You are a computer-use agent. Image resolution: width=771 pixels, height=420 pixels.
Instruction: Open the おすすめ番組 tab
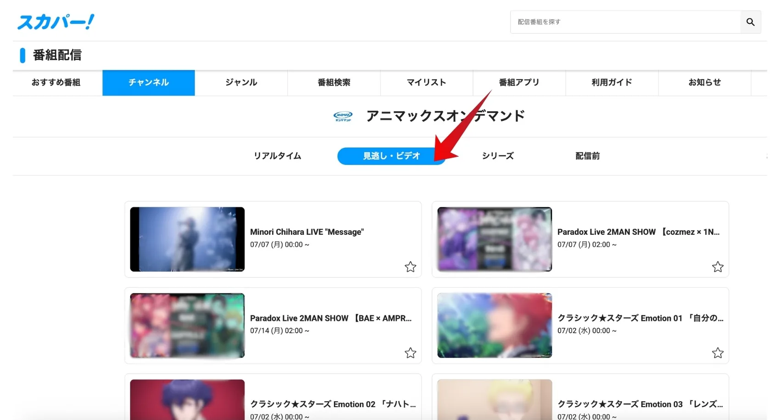[x=56, y=83]
